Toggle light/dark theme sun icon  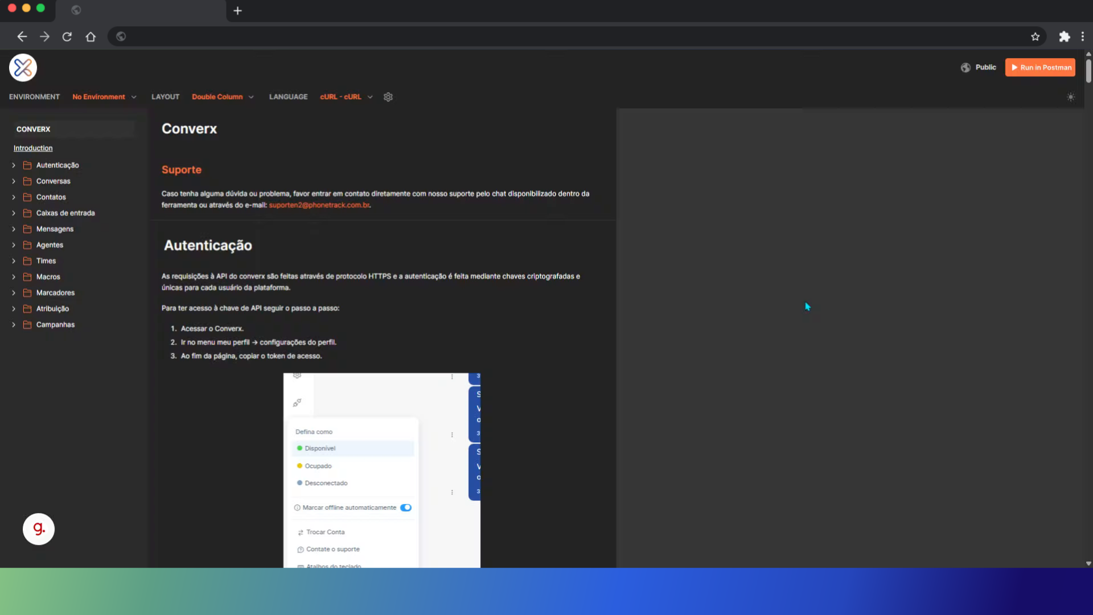point(1071,97)
